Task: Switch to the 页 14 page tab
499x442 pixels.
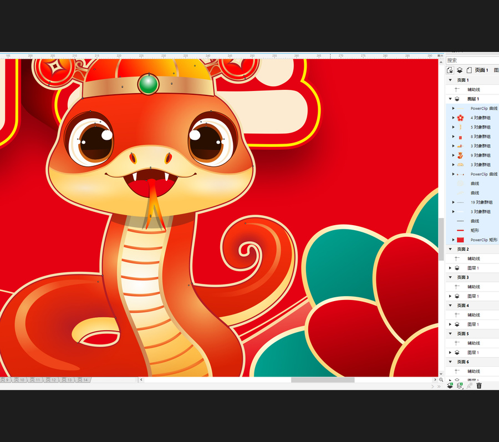Action: 83,380
